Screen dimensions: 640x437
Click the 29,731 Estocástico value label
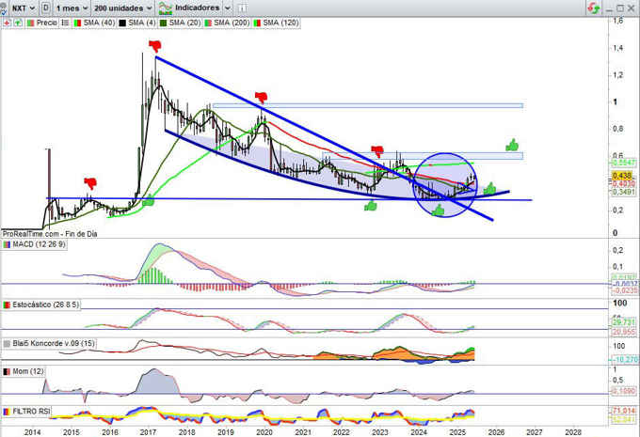(623, 322)
